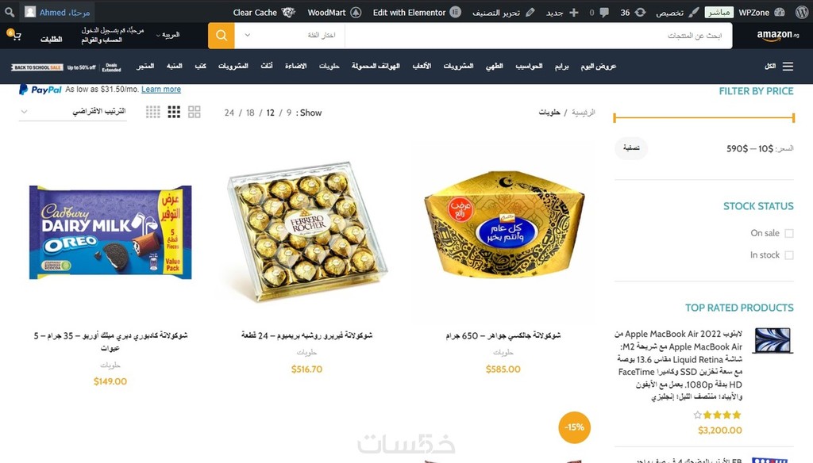Select Clear Cache in admin bar
The image size is (813, 463).
click(264, 13)
